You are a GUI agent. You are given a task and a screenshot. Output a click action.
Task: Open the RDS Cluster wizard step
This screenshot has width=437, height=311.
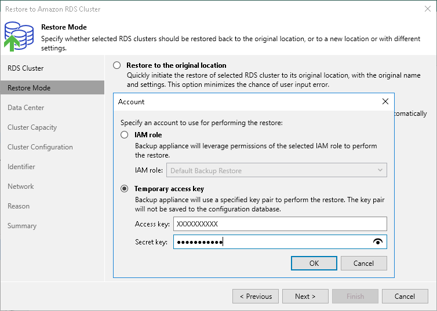tap(26, 68)
